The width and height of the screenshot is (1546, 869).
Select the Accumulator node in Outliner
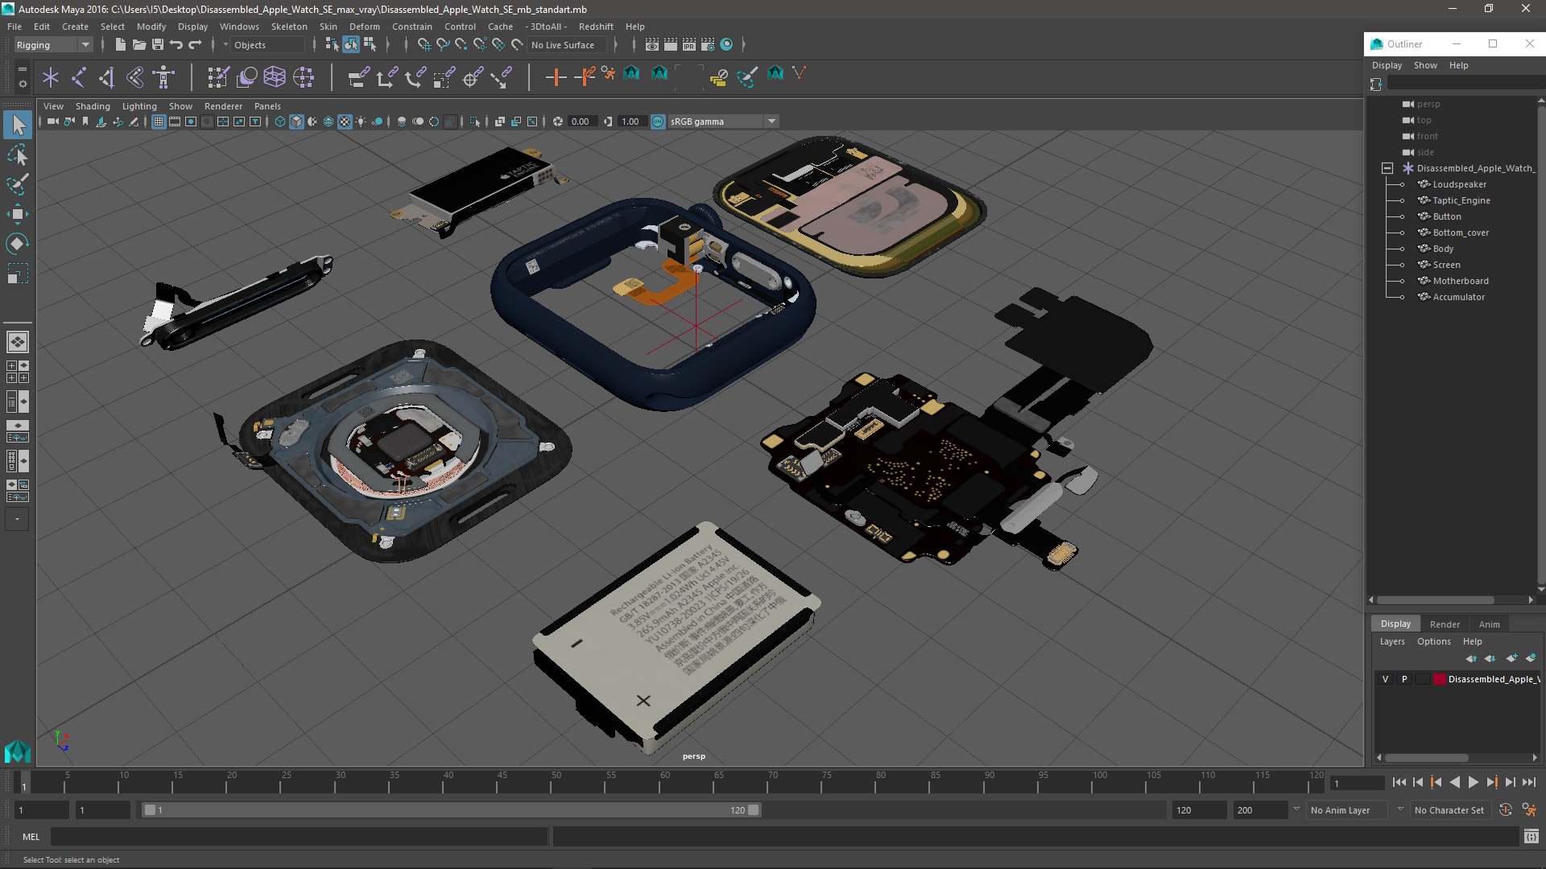(1458, 297)
